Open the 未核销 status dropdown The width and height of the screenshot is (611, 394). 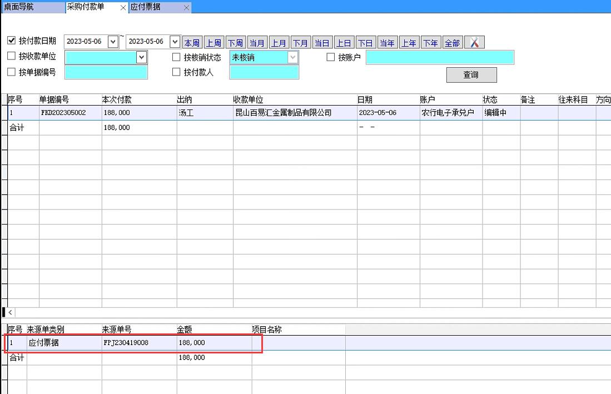coord(292,57)
